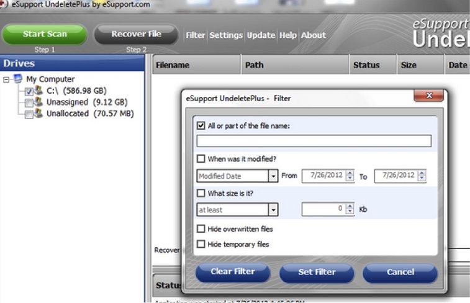Decrease the From date with down arrow
470x303 pixels.
(x=350, y=179)
